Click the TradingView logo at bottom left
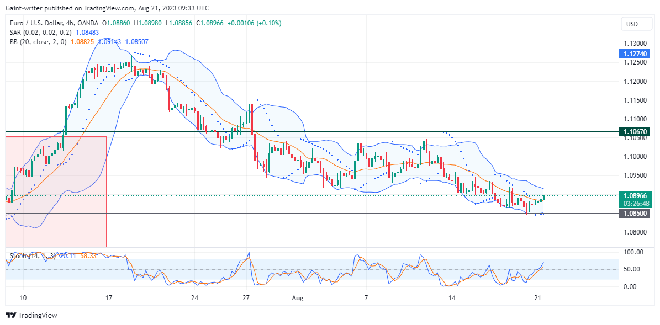The width and height of the screenshot is (660, 325). 31,315
